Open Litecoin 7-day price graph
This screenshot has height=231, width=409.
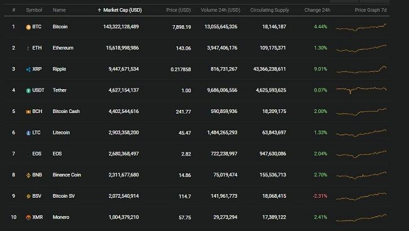pyautogui.click(x=361, y=133)
